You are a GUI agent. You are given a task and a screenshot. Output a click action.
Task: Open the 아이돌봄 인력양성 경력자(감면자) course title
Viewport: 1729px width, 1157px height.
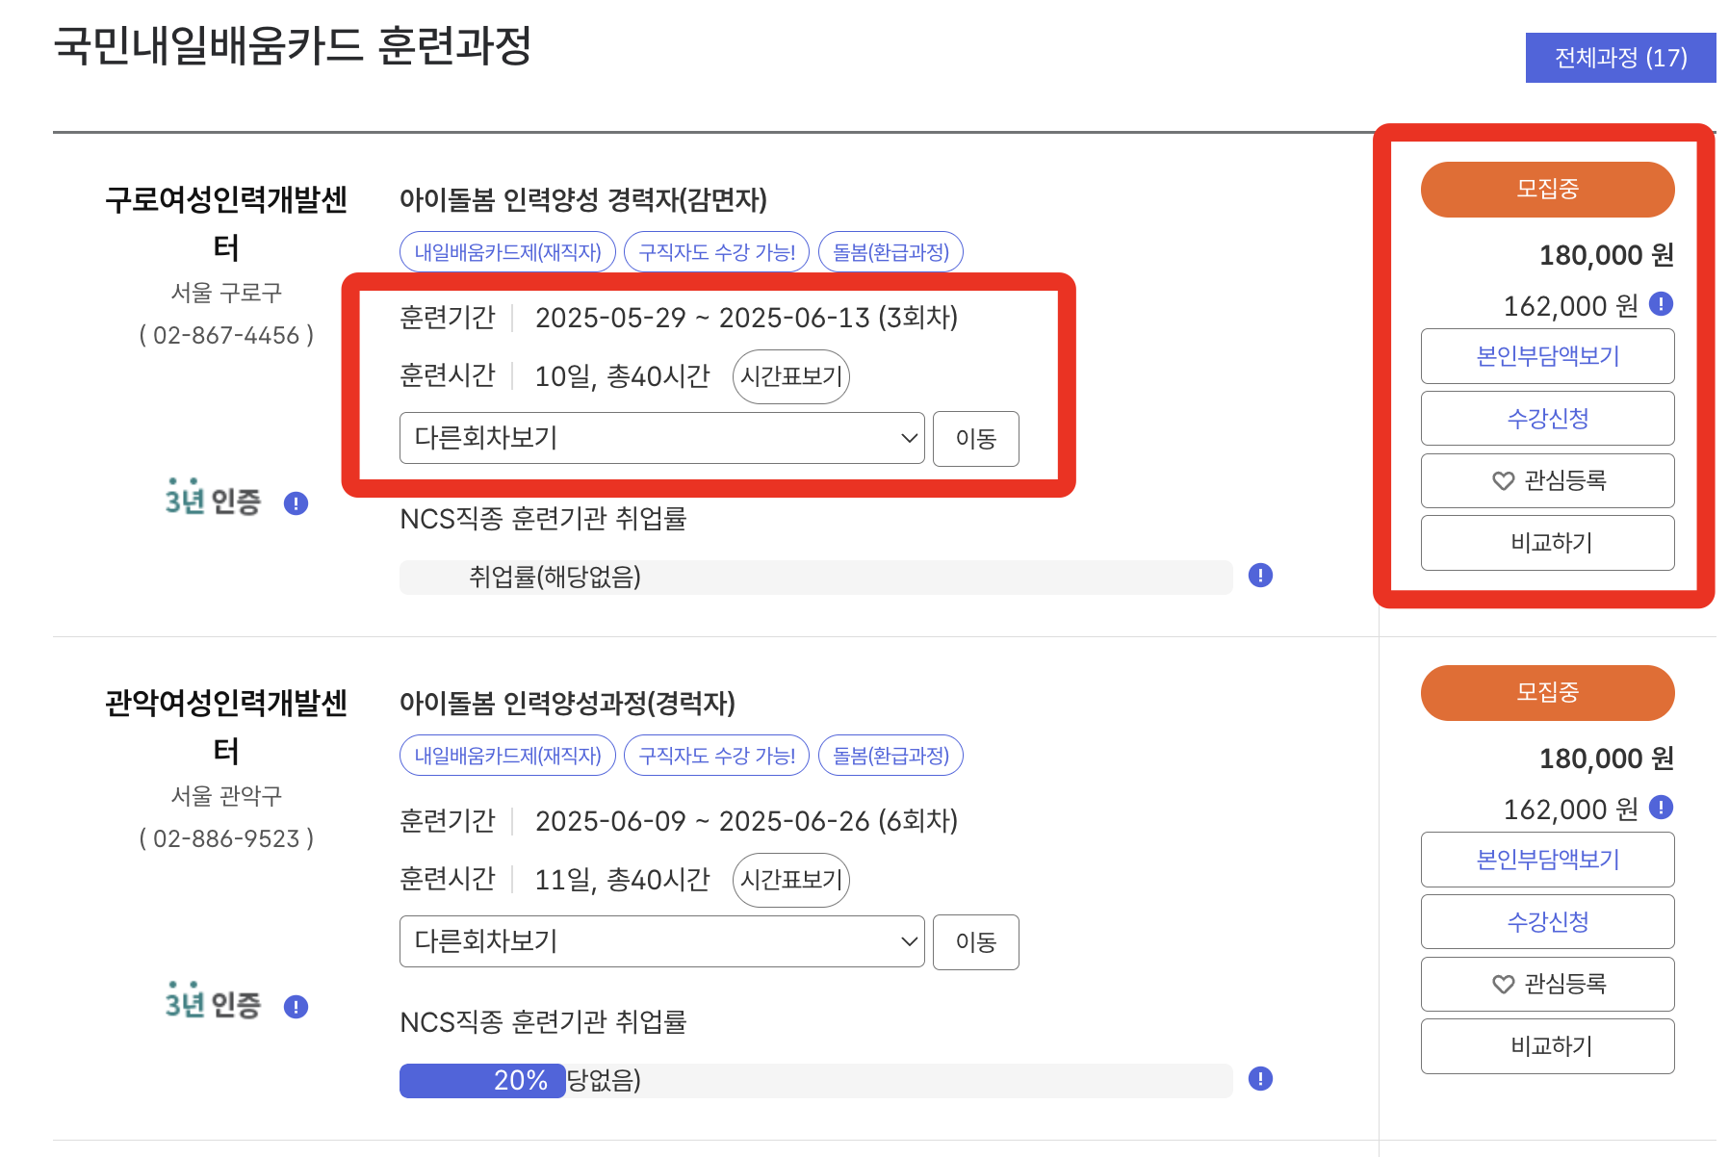581,200
